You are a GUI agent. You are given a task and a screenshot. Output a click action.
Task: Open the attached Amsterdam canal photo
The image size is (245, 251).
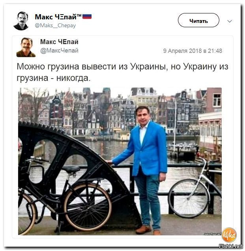[120, 161]
